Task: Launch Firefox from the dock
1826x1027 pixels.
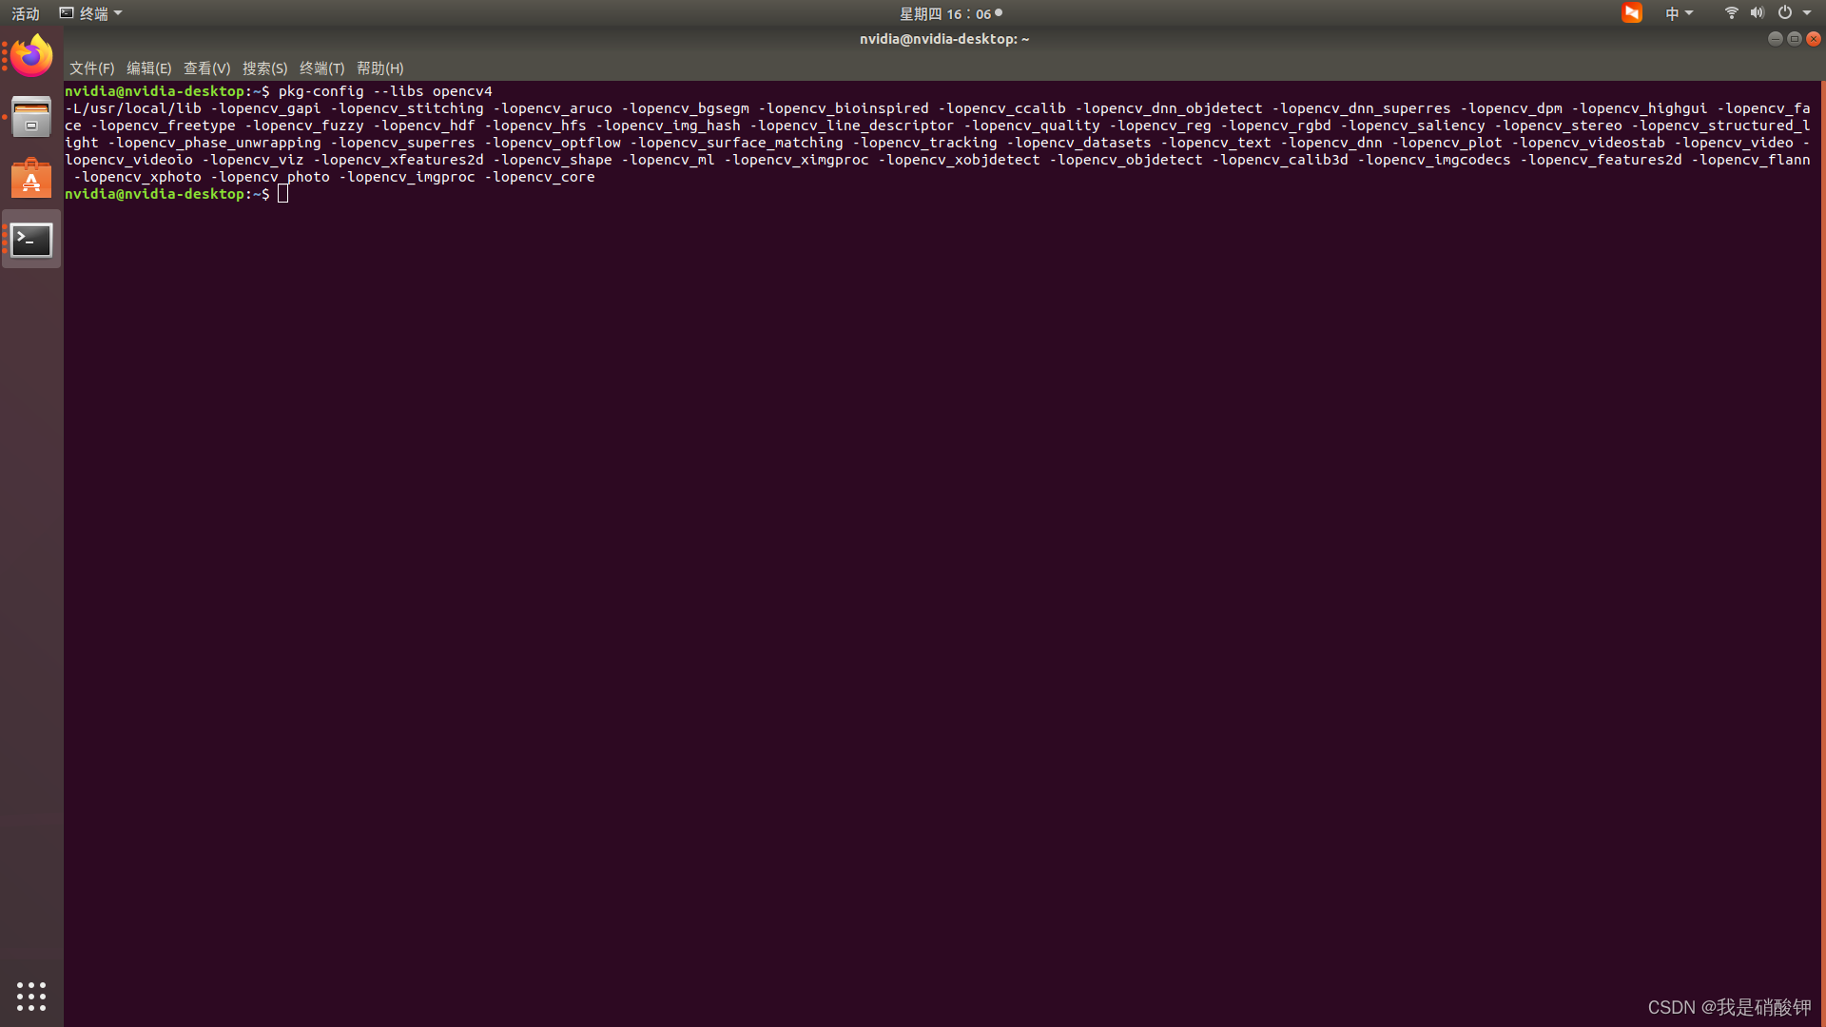Action: [31, 55]
